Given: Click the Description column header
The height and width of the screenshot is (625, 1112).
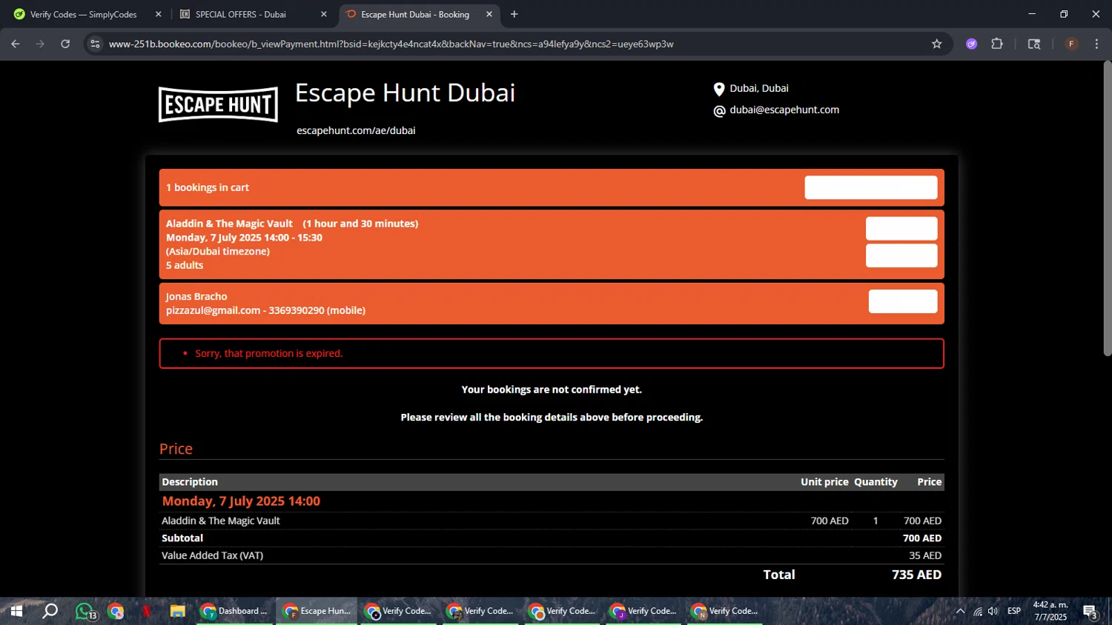Looking at the screenshot, I should [190, 482].
